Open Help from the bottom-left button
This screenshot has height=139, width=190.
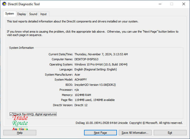pos(20,133)
